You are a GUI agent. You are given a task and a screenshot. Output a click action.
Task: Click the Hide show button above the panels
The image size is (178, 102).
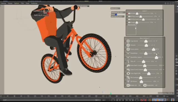pyautogui.click(x=115, y=8)
